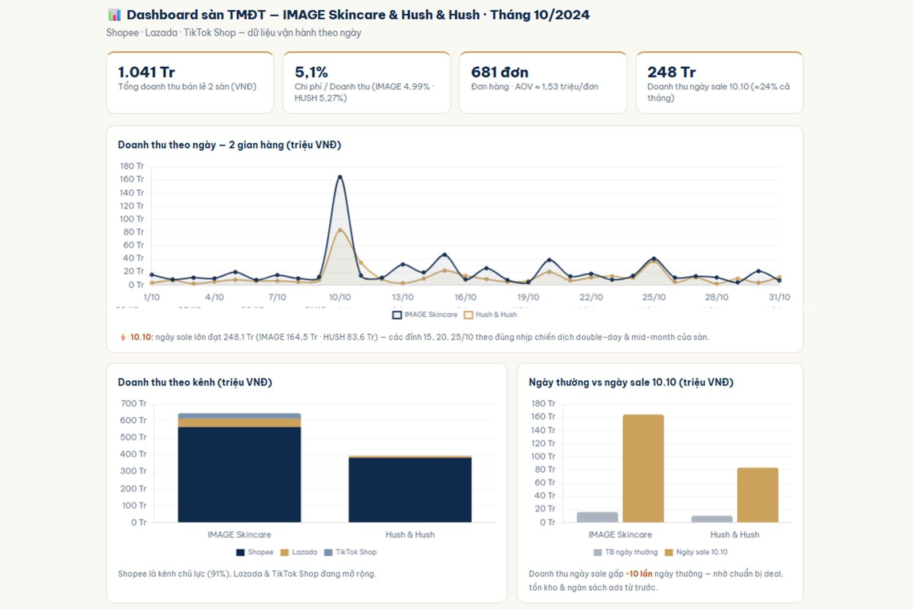Click the bar-chart emoji icon in dashboard title
The height and width of the screenshot is (609, 913).
point(114,14)
